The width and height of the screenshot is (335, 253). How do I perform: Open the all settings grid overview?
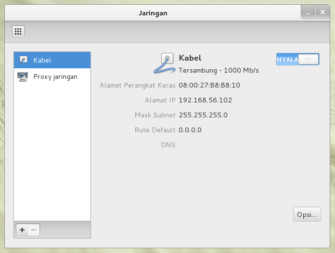[x=18, y=32]
